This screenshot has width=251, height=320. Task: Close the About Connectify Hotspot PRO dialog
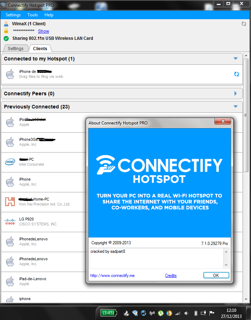tap(223, 122)
